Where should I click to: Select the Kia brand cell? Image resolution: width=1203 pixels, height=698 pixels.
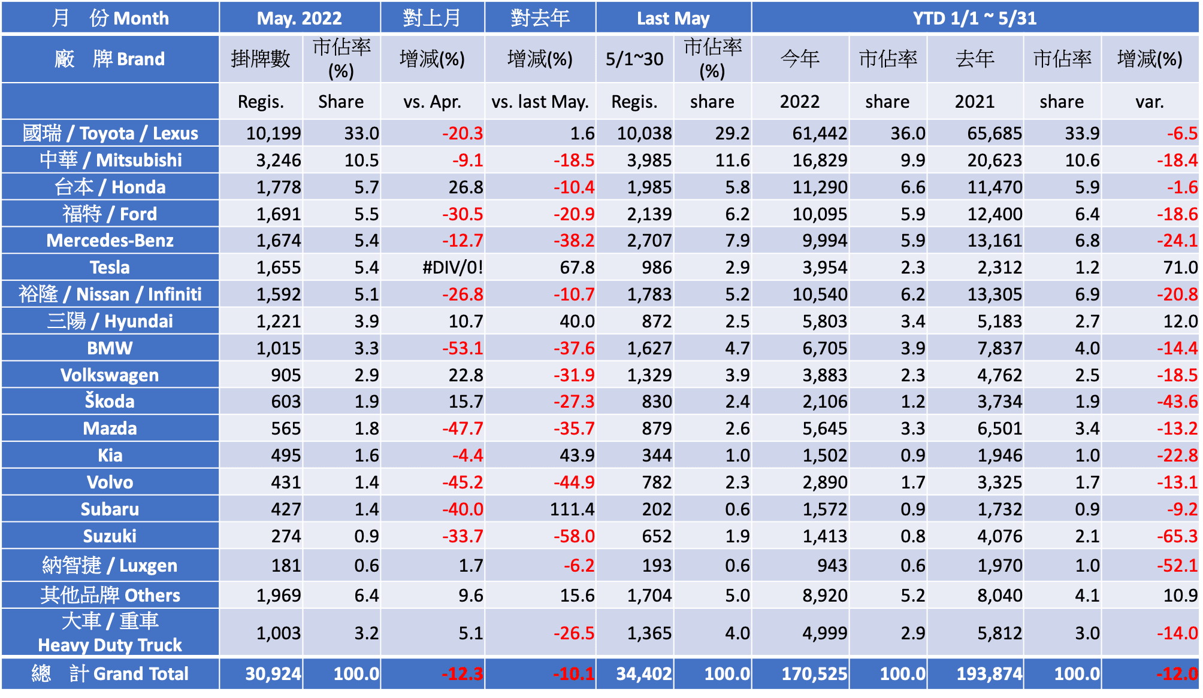click(x=110, y=455)
